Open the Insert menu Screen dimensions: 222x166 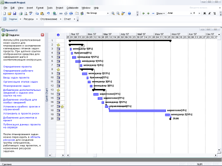[30, 8]
